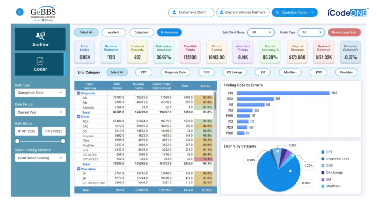Collapse the Diagnosis group in table
Viewport: 377px width, 205px height.
[77, 93]
